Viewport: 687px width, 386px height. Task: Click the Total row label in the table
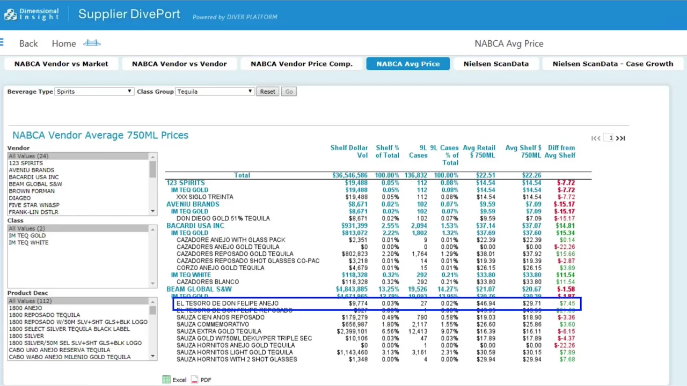click(x=242, y=175)
